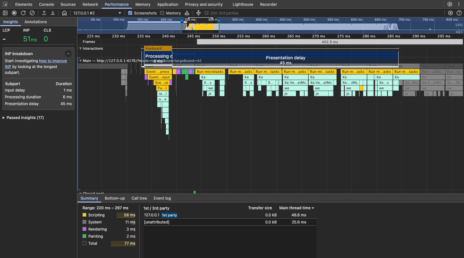The width and height of the screenshot is (464, 258).
Task: Clear the current performance recording
Action: [x=32, y=13]
